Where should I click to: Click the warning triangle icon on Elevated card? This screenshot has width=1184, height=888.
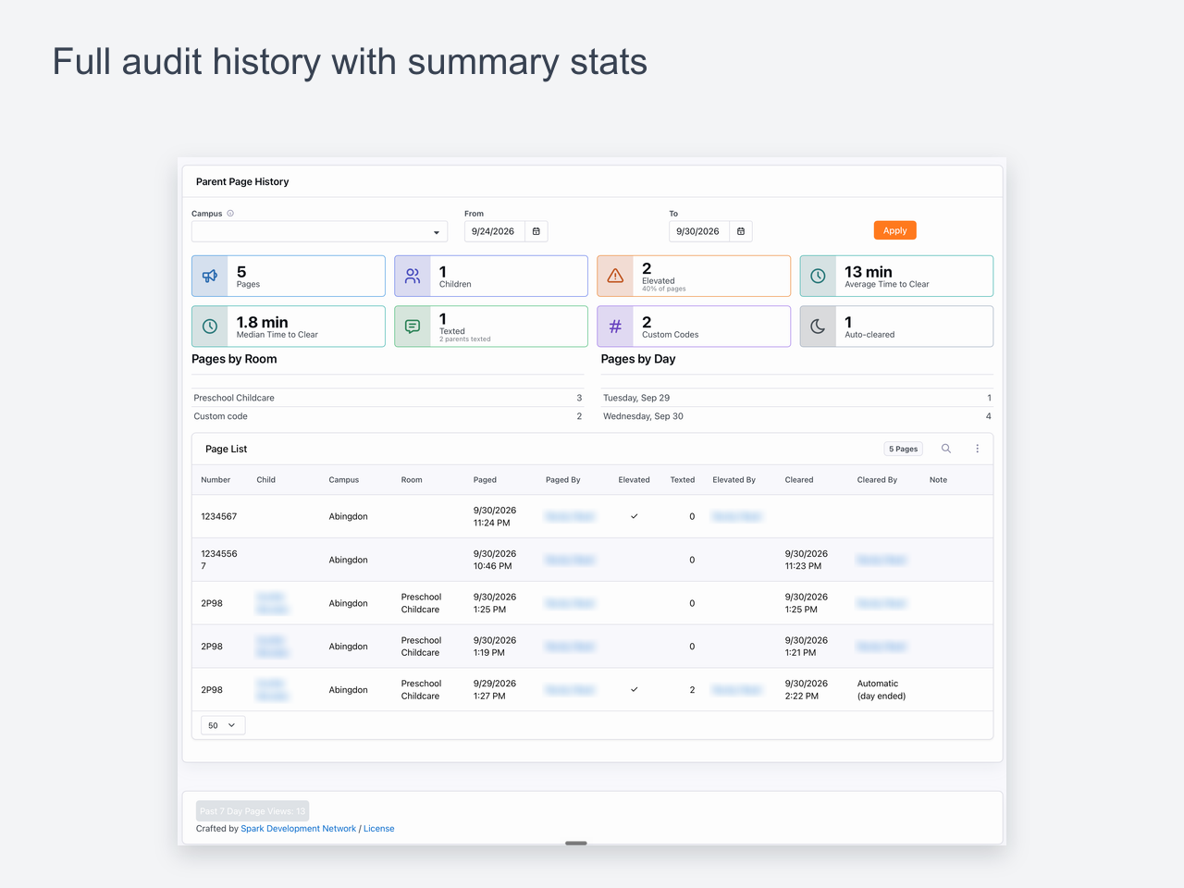(615, 276)
